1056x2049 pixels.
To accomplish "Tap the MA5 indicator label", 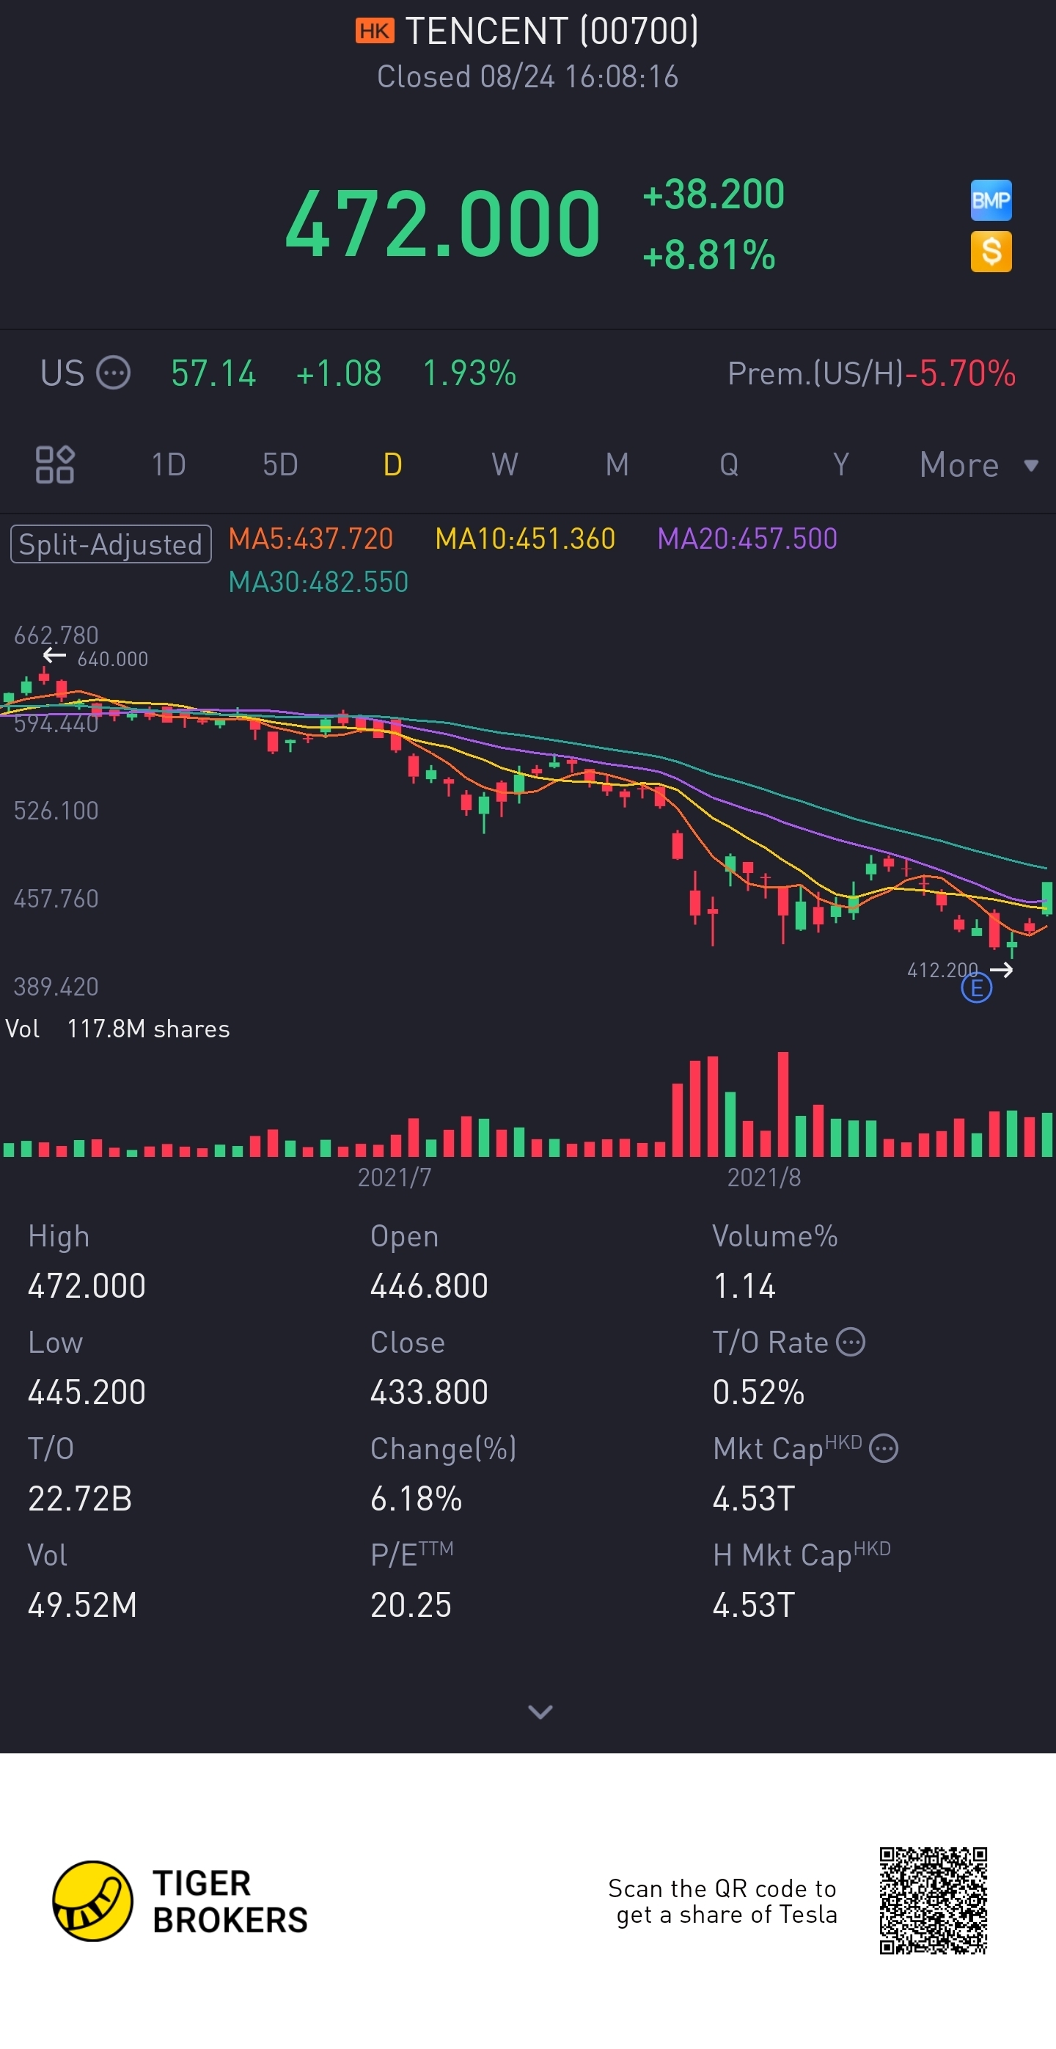I will point(311,539).
